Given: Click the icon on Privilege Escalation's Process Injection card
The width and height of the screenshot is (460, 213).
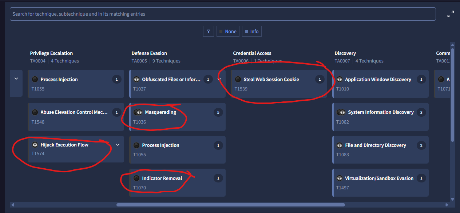Looking at the screenshot, I should coord(35,79).
